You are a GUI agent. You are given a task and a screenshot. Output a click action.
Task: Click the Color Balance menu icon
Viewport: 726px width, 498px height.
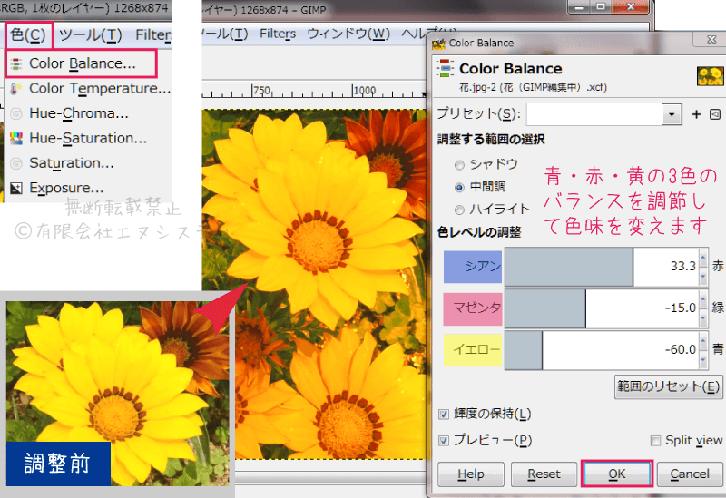tap(16, 63)
